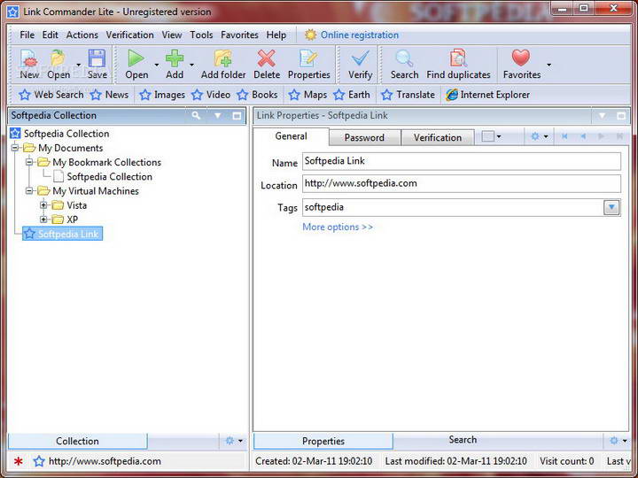Image resolution: width=638 pixels, height=478 pixels.
Task: Open the dropdown arrow beside Favorites
Action: [549, 65]
